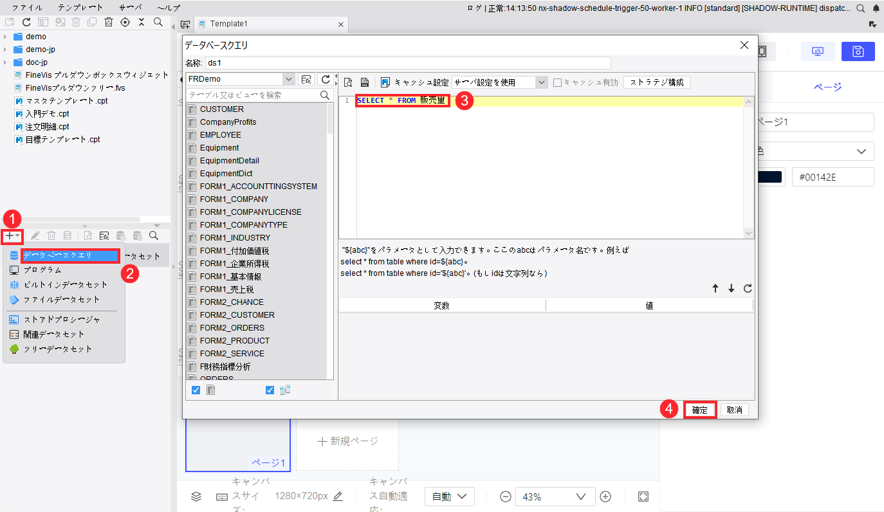
Task: Toggle the cache enabled checkbox
Action: coord(558,82)
